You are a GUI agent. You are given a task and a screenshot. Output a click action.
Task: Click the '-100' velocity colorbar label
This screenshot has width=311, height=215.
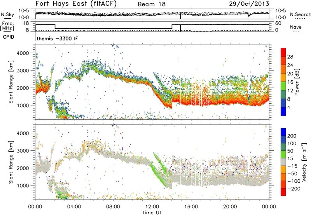(294, 181)
